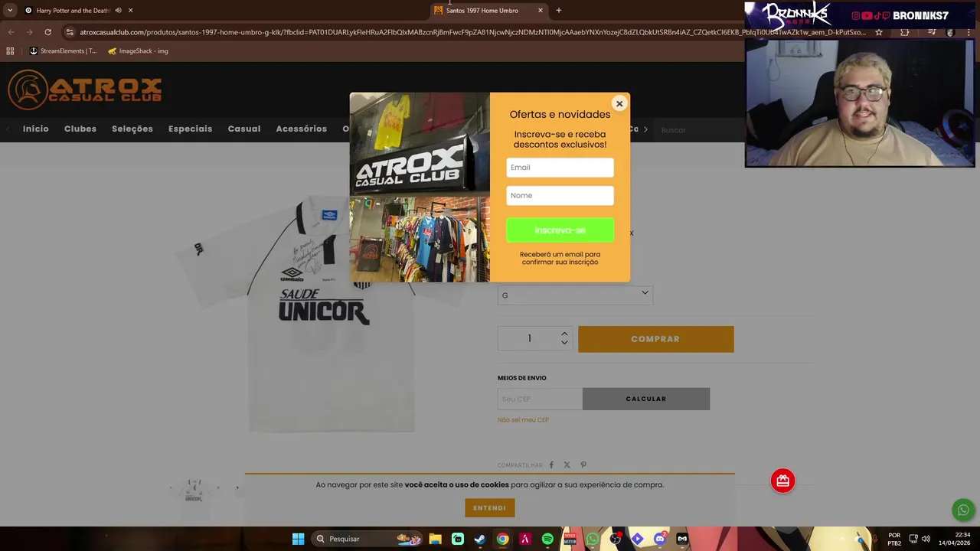Viewport: 980px width, 551px height.
Task: Close the Harry Potter tab
Action: tap(130, 11)
